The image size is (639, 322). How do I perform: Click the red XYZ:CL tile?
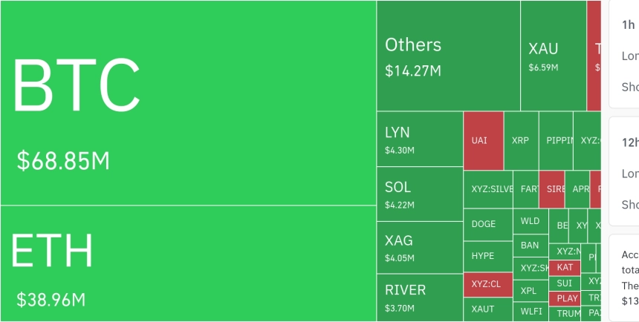click(x=487, y=284)
